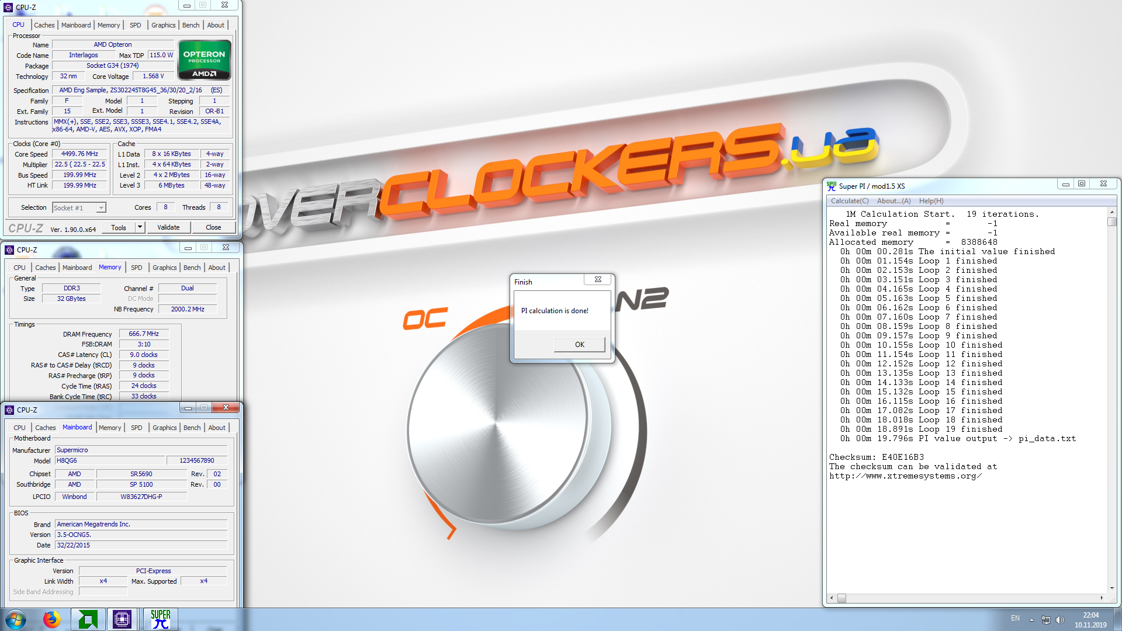The height and width of the screenshot is (631, 1122).
Task: Minimize the top CPU-Z window
Action: 187,5
